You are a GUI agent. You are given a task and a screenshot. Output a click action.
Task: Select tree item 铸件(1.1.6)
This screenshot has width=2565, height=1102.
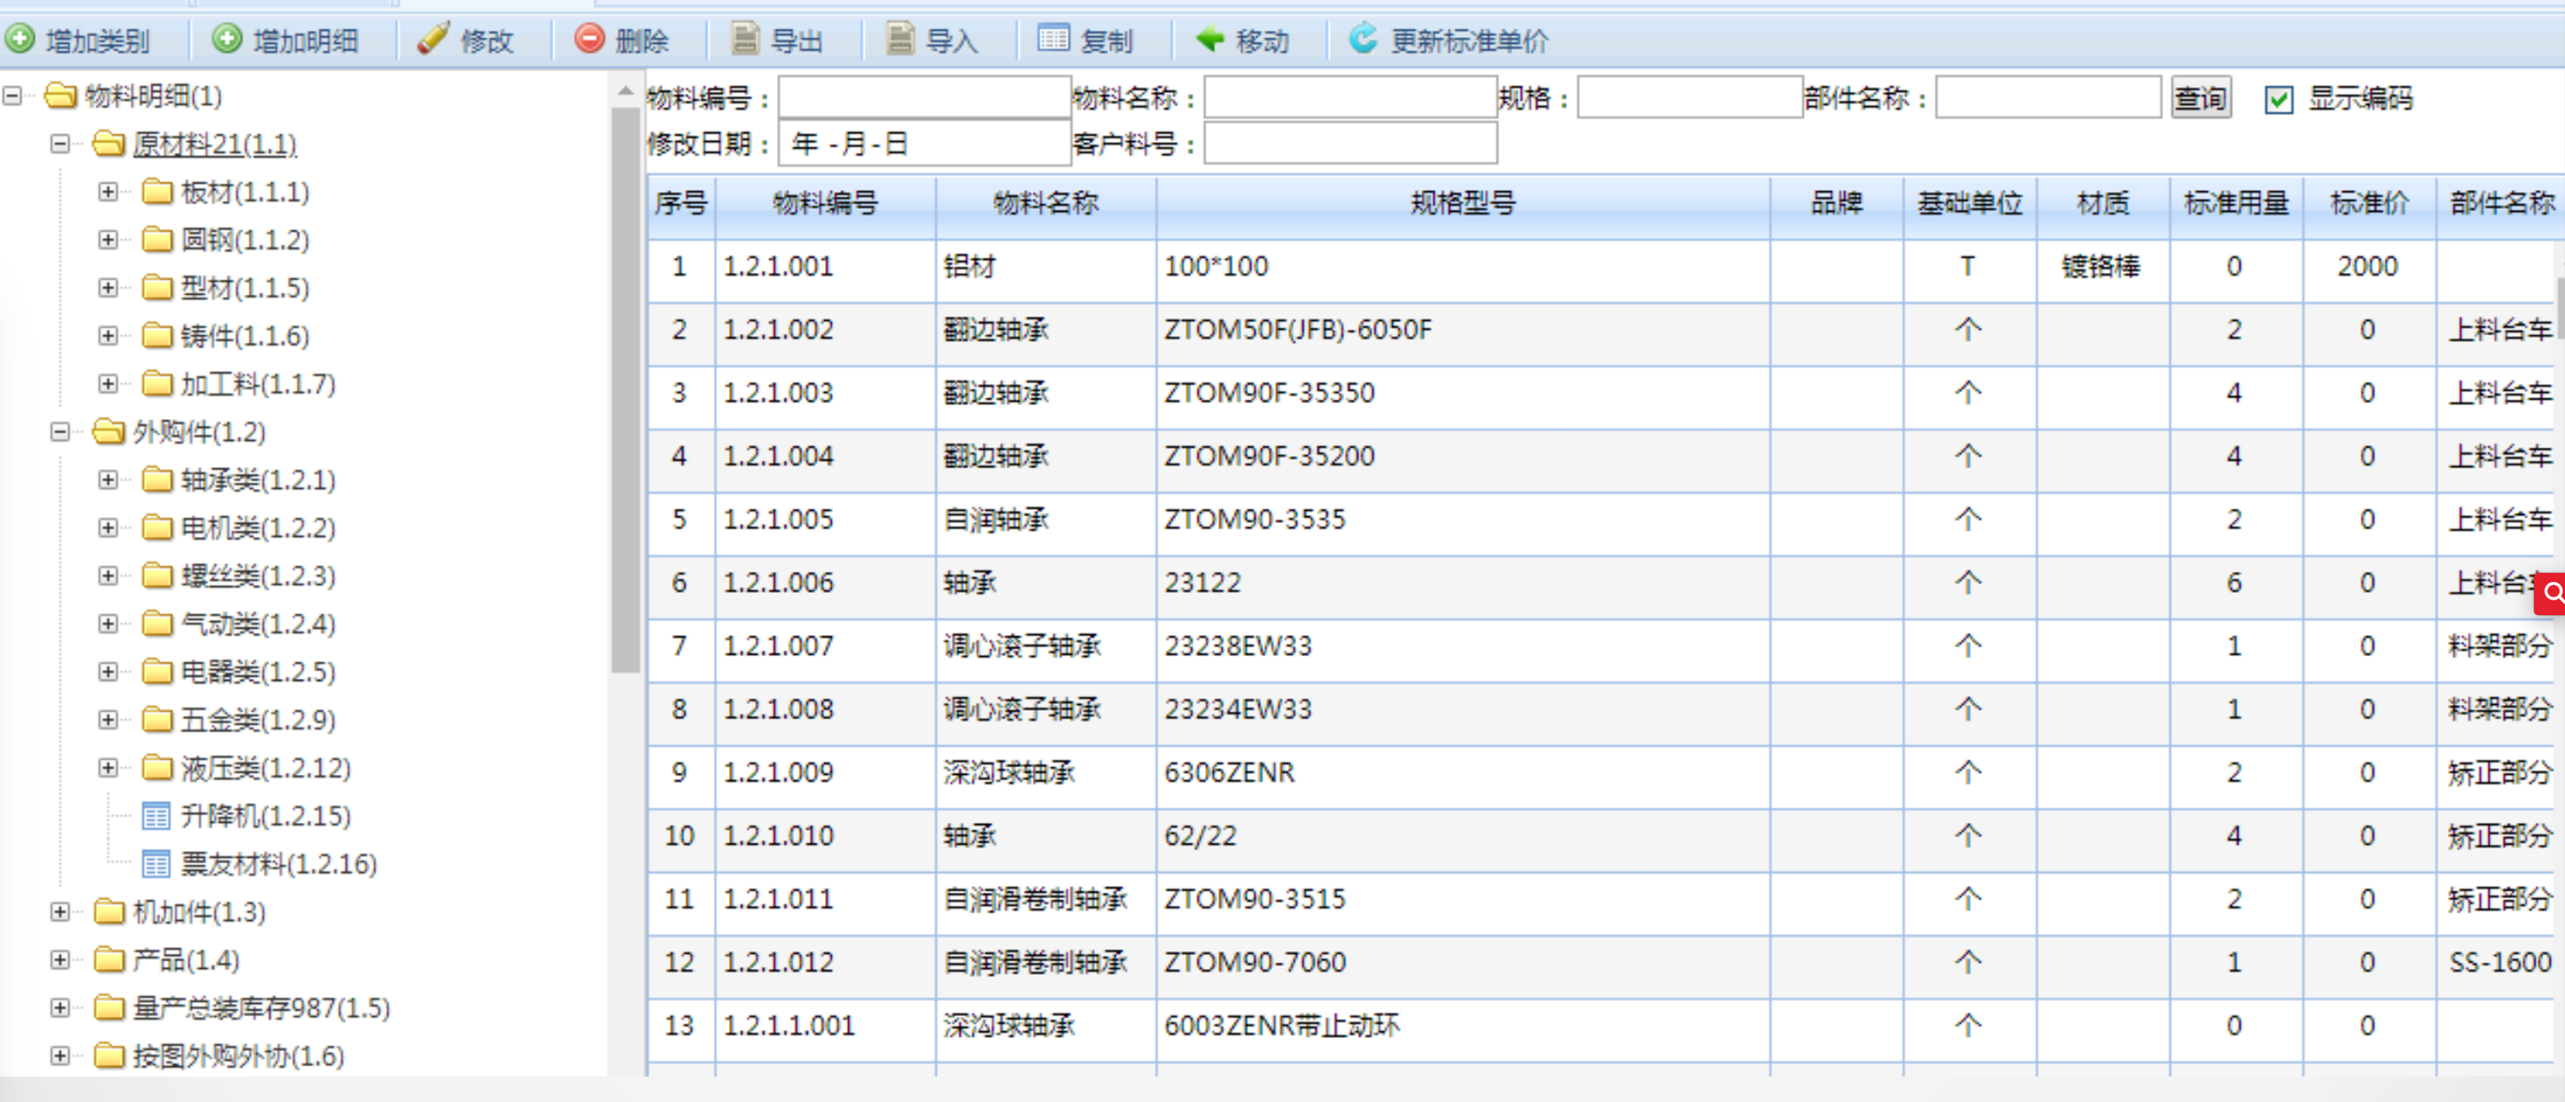click(x=245, y=336)
